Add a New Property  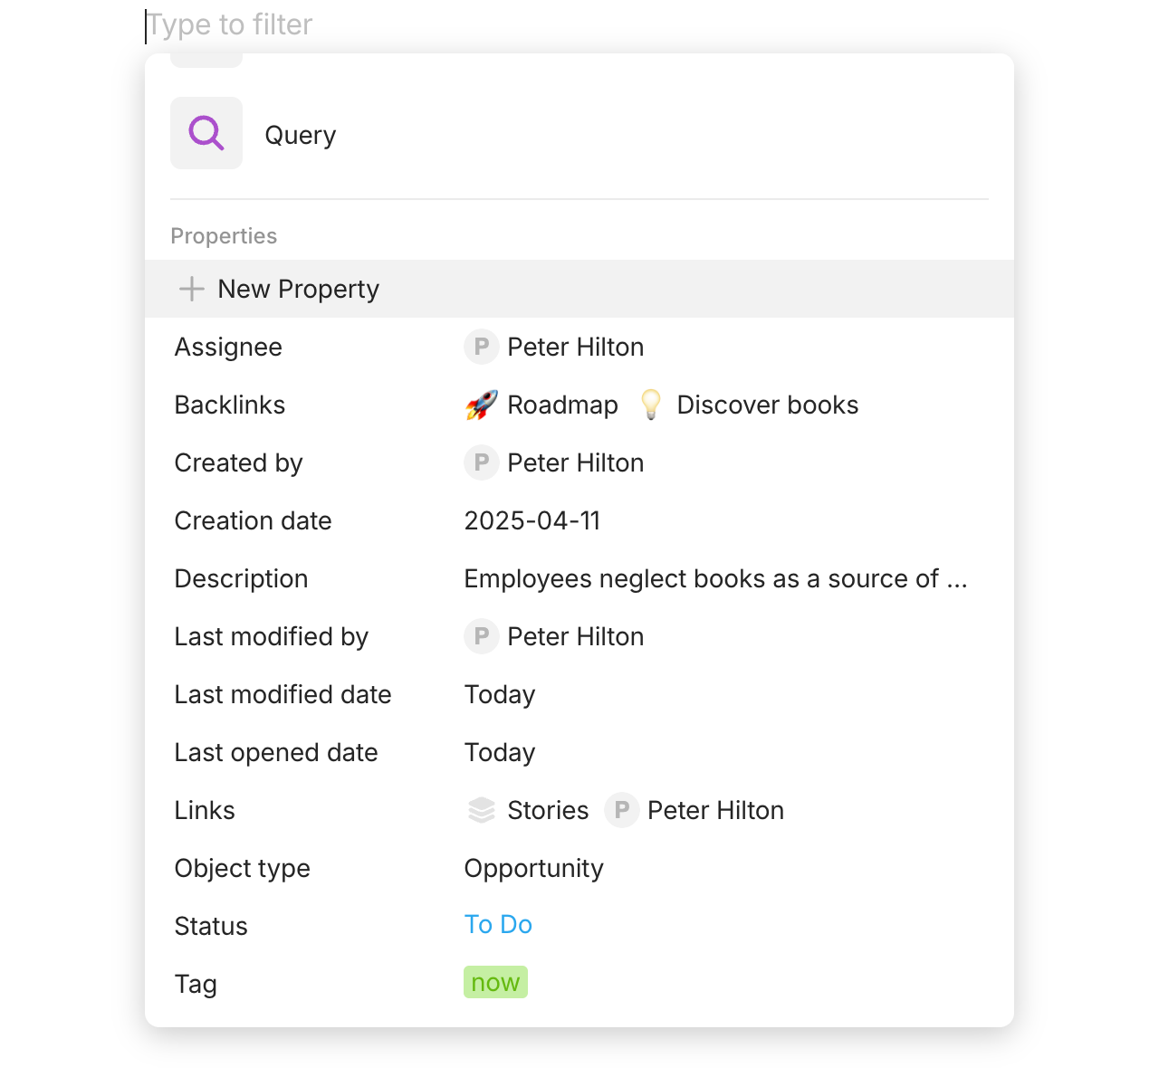579,289
